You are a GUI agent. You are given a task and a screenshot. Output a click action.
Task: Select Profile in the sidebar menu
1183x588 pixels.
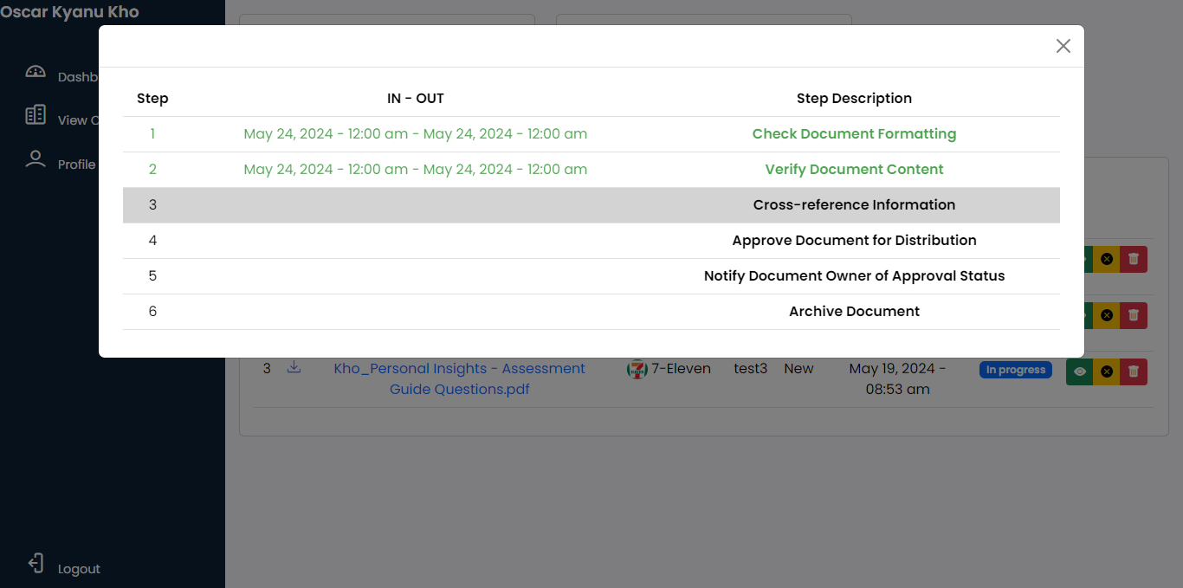tap(76, 165)
